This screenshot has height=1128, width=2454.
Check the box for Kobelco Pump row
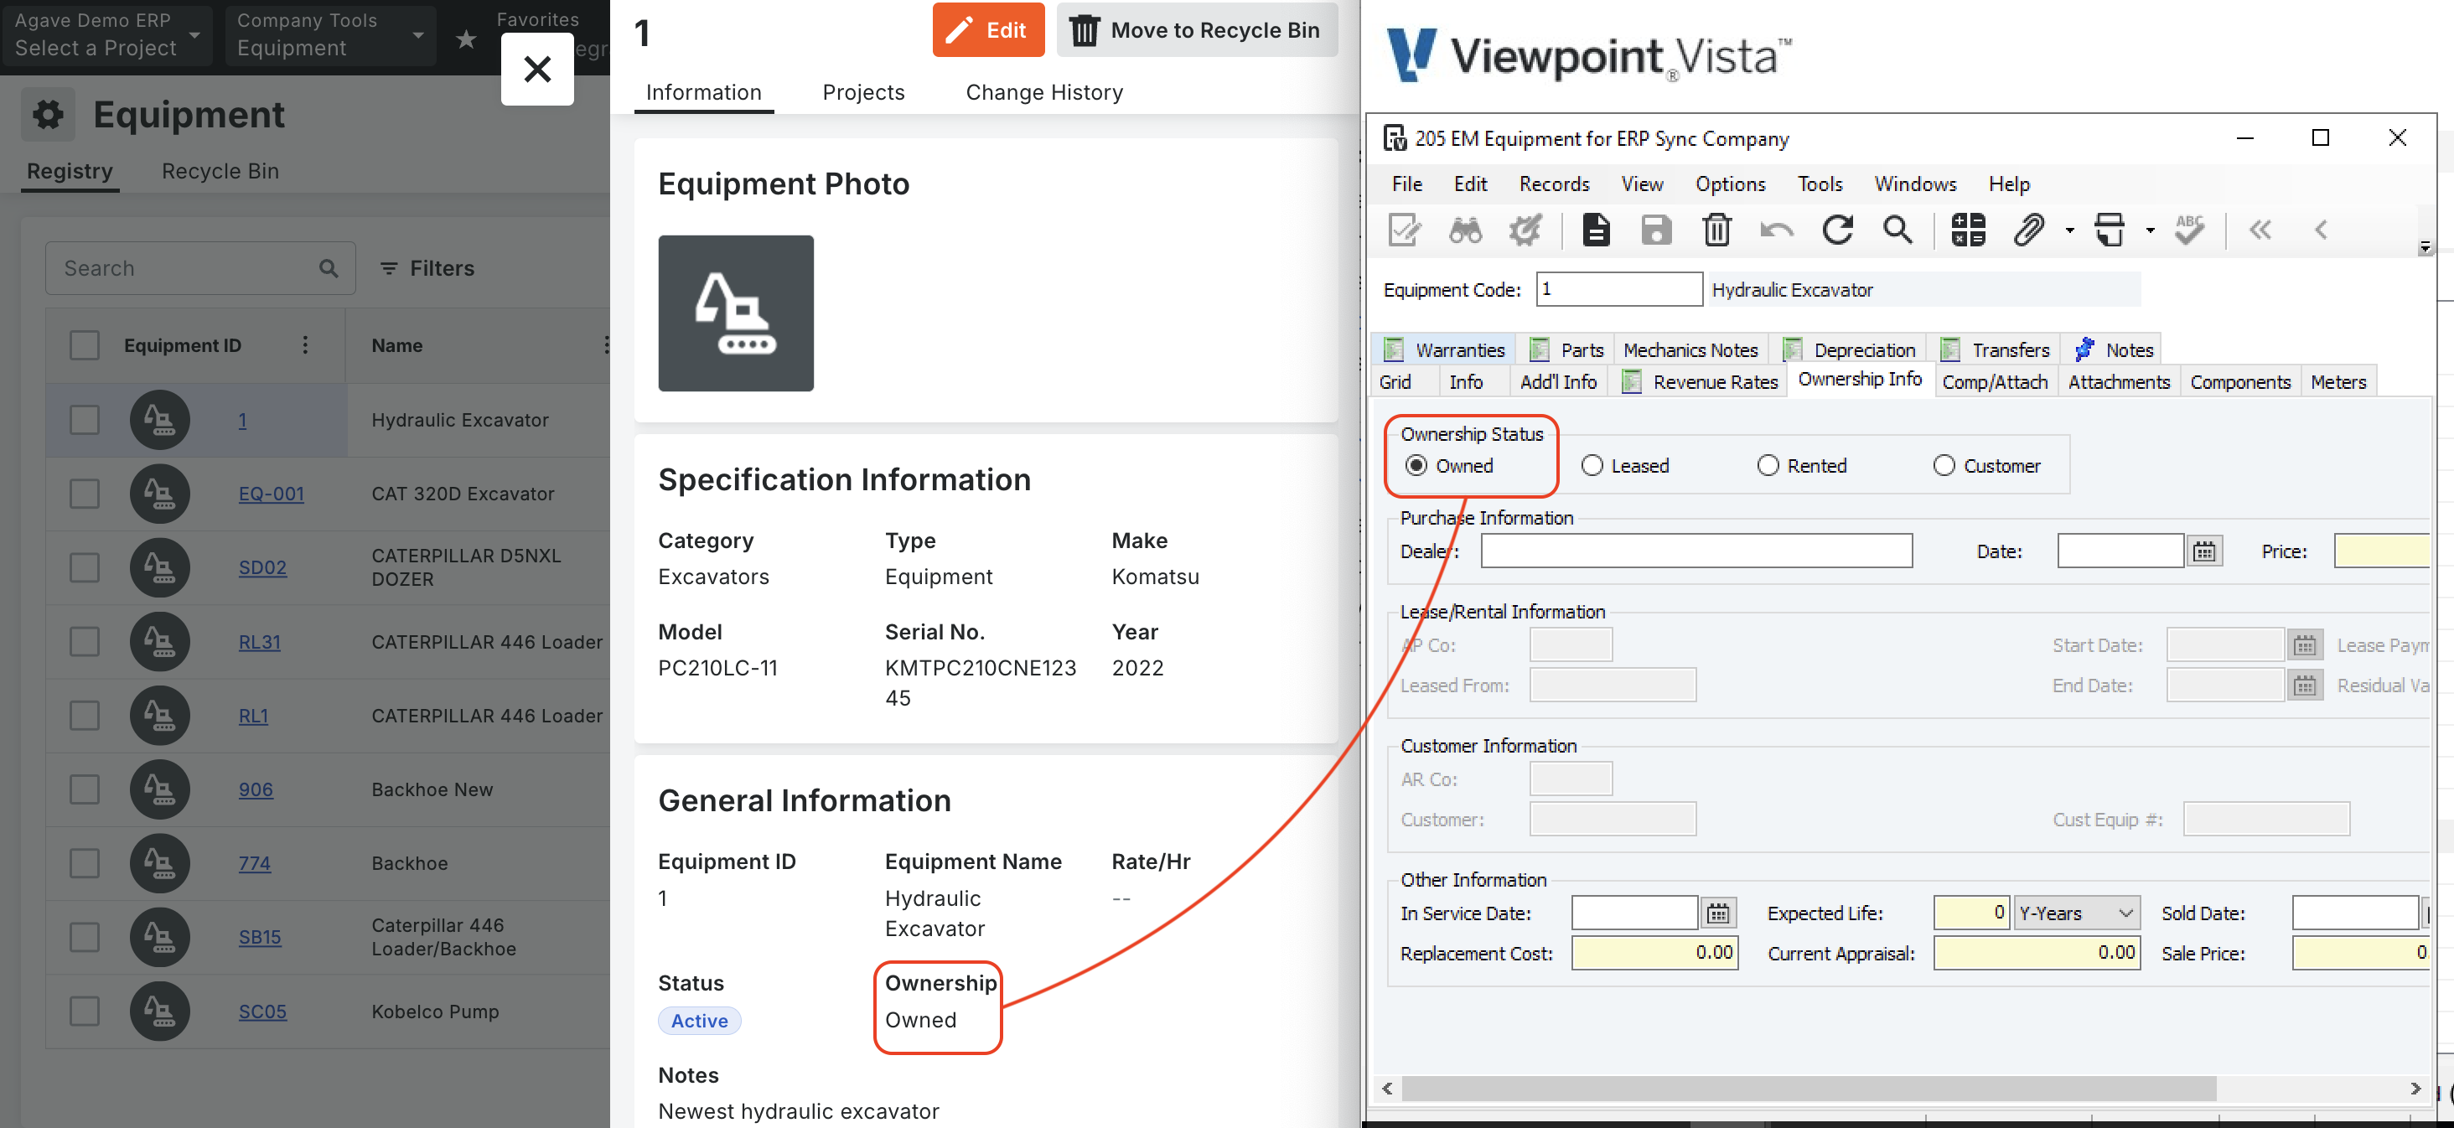(x=85, y=1011)
